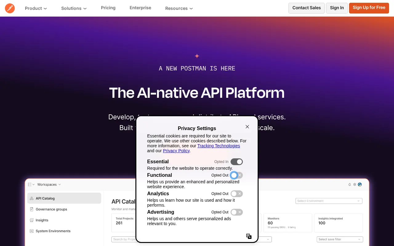Click the Postman logo icon
The image size is (394, 246).
10,8
